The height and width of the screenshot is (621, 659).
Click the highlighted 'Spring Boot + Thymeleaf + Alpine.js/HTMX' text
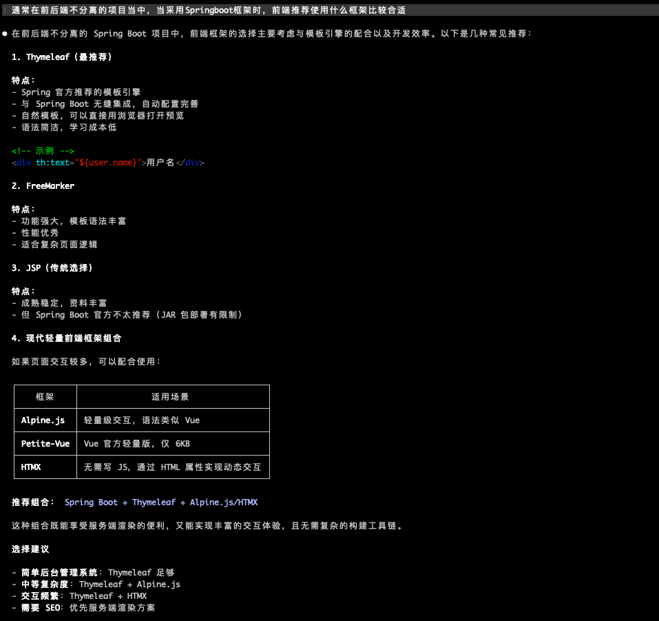(x=161, y=502)
